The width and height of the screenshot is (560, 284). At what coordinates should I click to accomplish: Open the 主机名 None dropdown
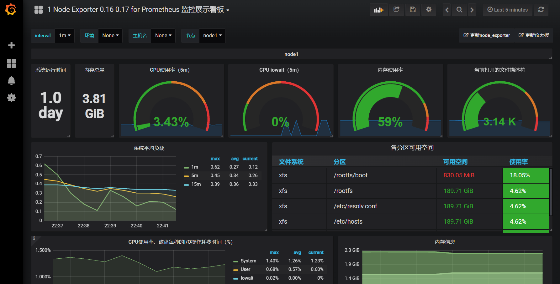(163, 36)
